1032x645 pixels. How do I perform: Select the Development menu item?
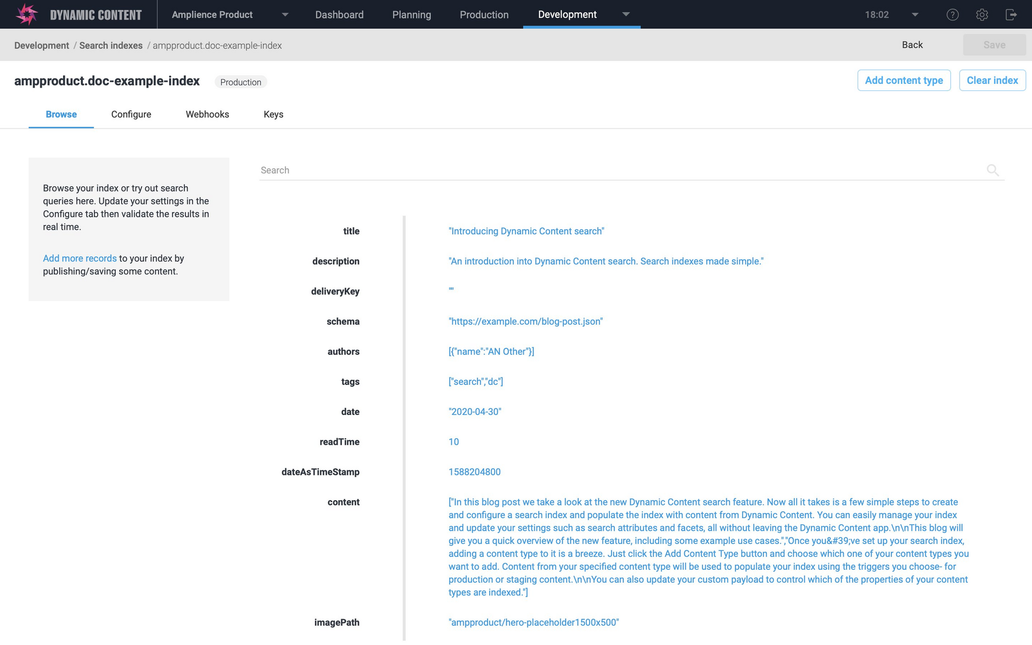[567, 15]
